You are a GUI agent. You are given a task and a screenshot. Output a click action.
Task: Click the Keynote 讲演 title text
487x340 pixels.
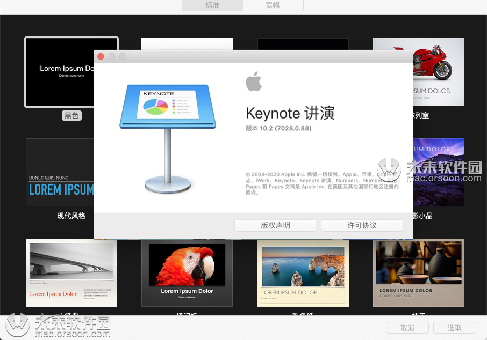290,113
